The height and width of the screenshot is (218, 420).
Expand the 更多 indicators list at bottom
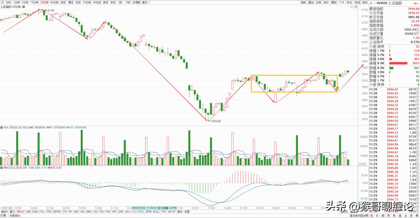[x=180, y=211]
